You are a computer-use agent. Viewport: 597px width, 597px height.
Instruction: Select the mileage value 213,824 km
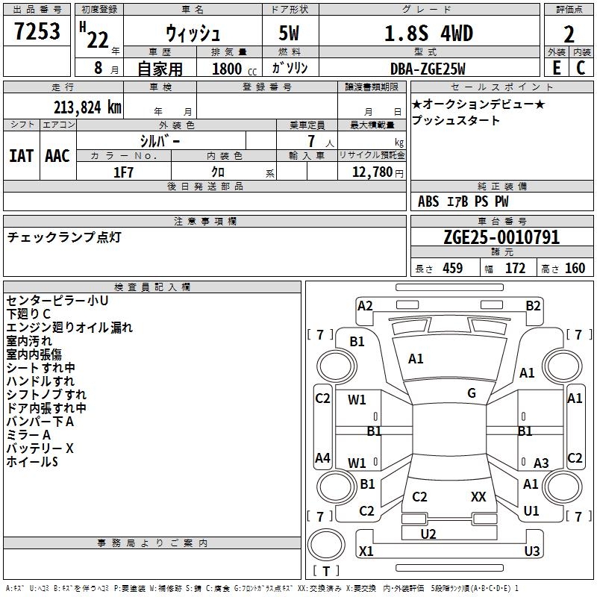click(x=87, y=107)
